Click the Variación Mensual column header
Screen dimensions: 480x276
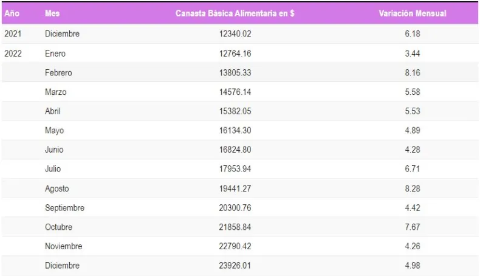pyautogui.click(x=412, y=13)
